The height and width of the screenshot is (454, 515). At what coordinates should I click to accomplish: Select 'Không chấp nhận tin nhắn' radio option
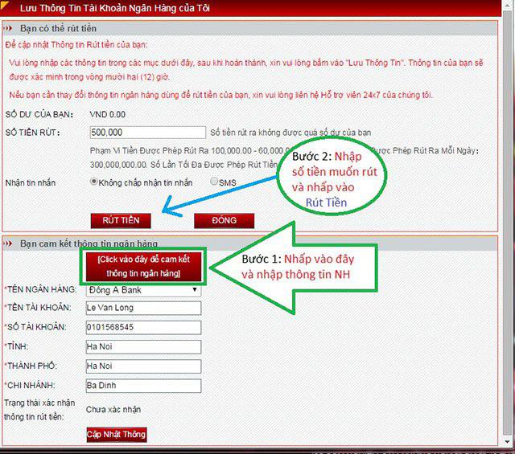click(94, 182)
